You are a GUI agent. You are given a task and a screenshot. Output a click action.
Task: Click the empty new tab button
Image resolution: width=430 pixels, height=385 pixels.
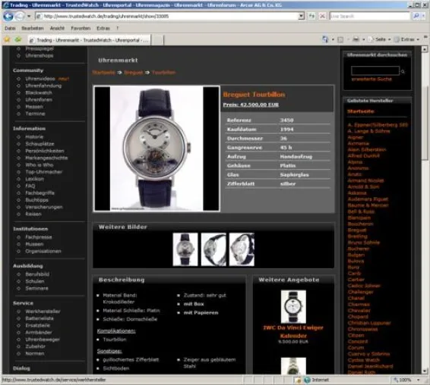(x=157, y=40)
